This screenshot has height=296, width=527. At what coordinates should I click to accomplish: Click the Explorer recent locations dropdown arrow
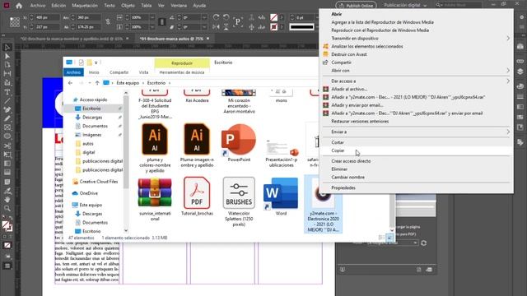tap(90, 83)
